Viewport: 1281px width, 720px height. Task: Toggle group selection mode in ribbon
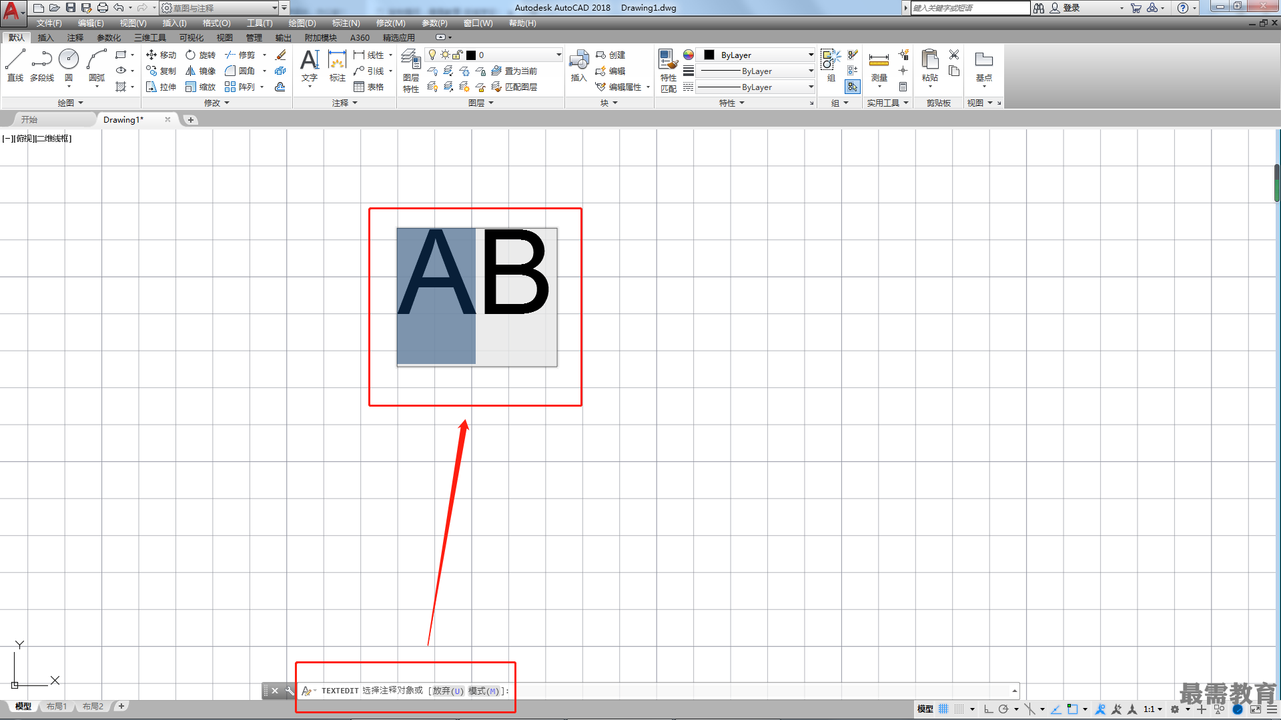tap(853, 87)
